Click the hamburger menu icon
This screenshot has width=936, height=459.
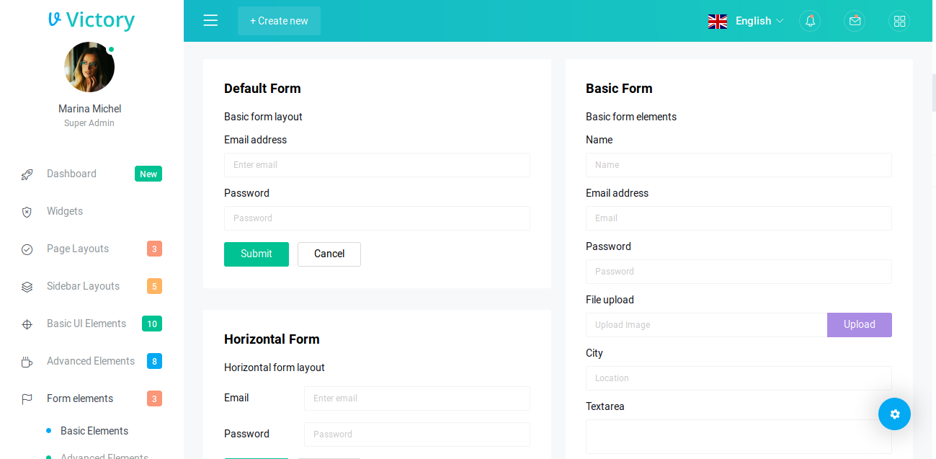click(x=210, y=21)
